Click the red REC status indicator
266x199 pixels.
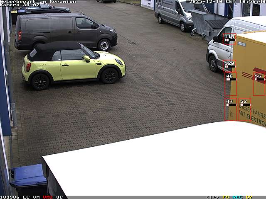[x=237, y=197]
